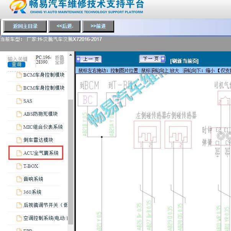Click the 刷新当前页 refresh link
231x231 pixels.
[184, 61]
